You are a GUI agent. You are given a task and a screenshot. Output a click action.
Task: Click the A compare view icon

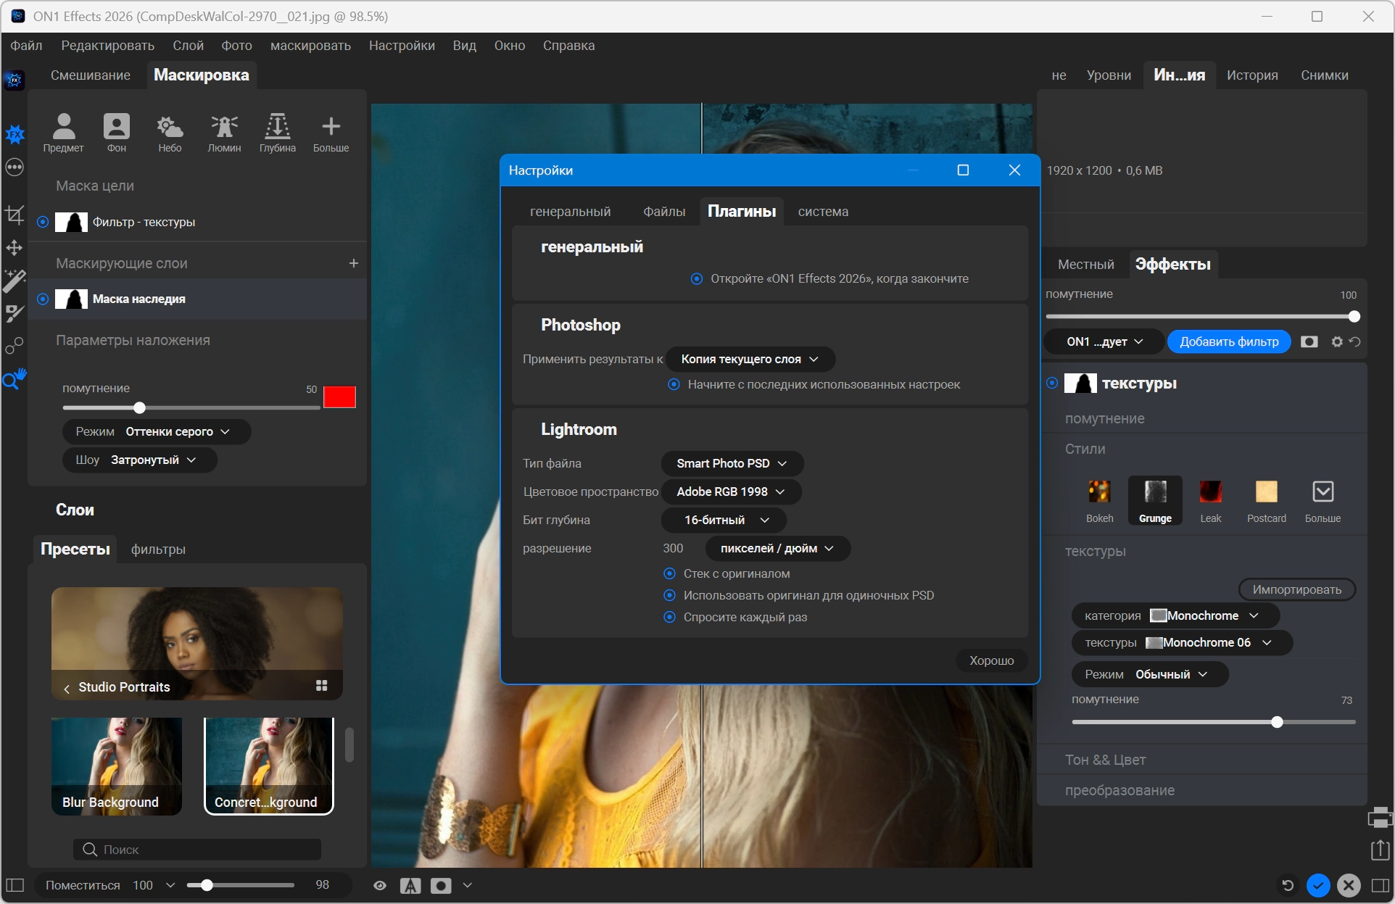point(410,885)
